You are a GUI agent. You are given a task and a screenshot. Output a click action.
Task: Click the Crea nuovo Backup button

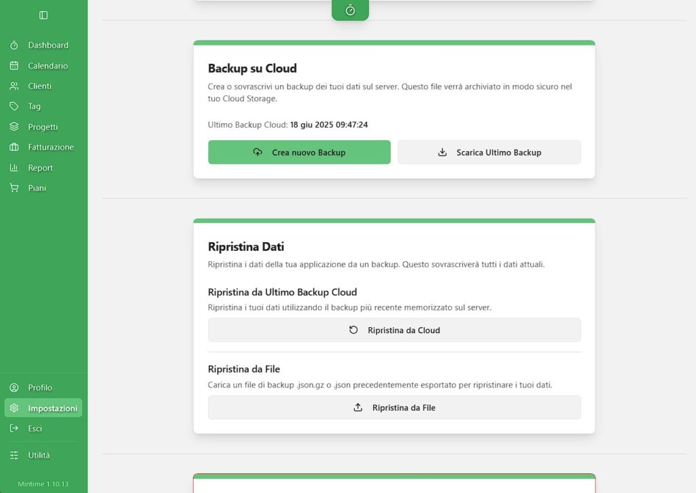299,152
